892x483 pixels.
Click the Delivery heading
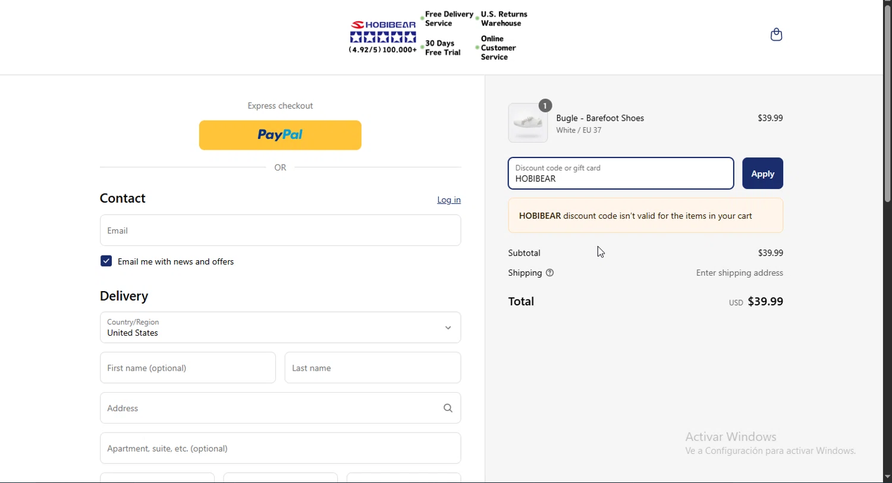[x=124, y=296]
